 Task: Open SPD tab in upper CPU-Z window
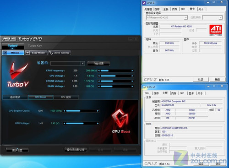(183, 9)
